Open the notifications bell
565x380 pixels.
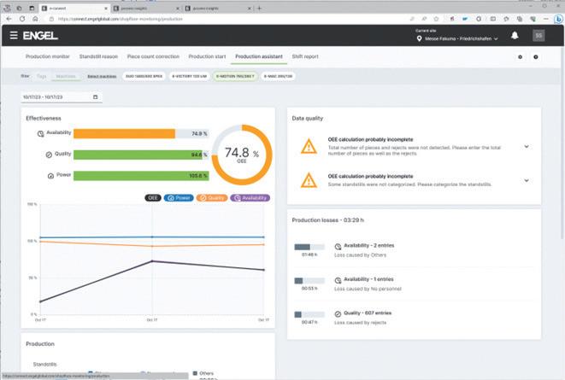[515, 35]
